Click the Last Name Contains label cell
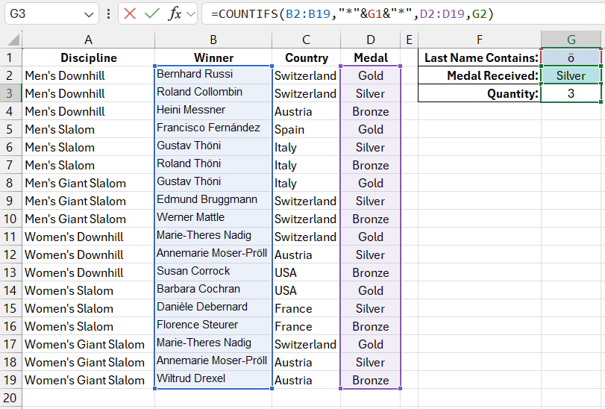This screenshot has height=409, width=605. 480,57
